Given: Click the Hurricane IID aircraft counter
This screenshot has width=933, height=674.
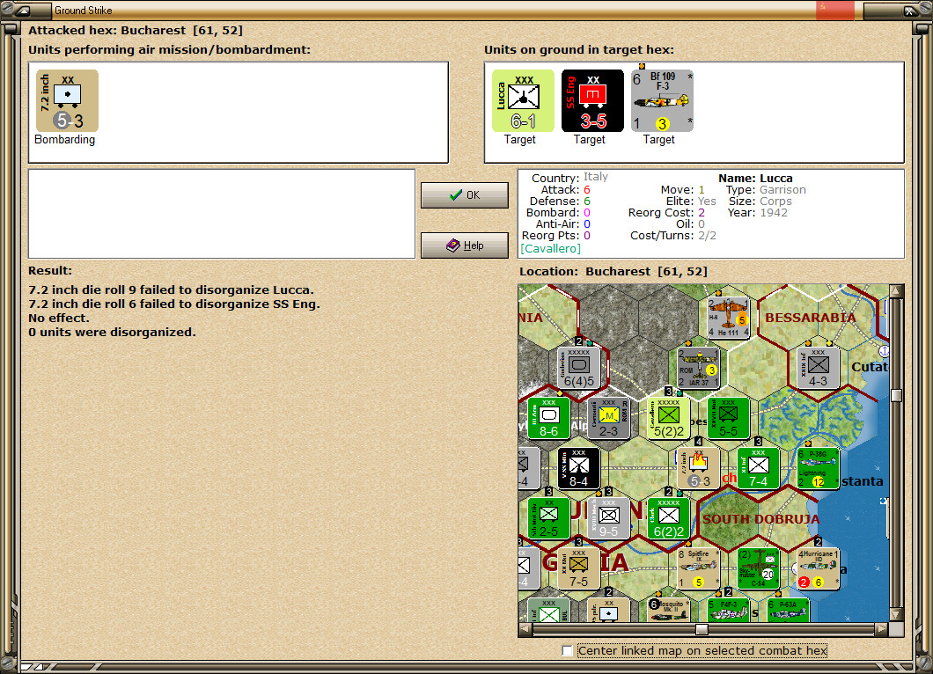Looking at the screenshot, I should click(x=819, y=568).
